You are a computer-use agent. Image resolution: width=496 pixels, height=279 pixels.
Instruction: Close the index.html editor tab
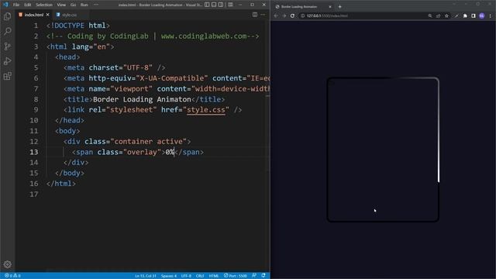click(48, 15)
